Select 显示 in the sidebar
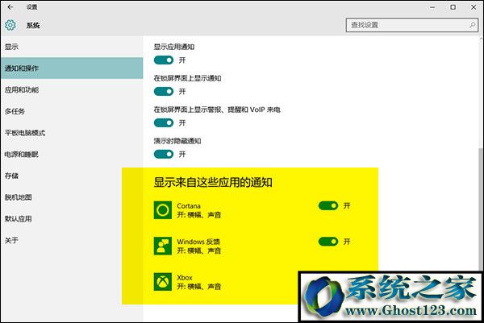484x323 pixels. tap(72, 47)
